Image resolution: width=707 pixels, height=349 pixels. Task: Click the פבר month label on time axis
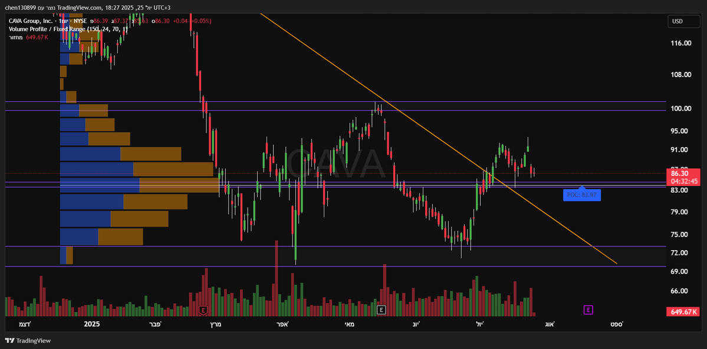click(x=154, y=324)
